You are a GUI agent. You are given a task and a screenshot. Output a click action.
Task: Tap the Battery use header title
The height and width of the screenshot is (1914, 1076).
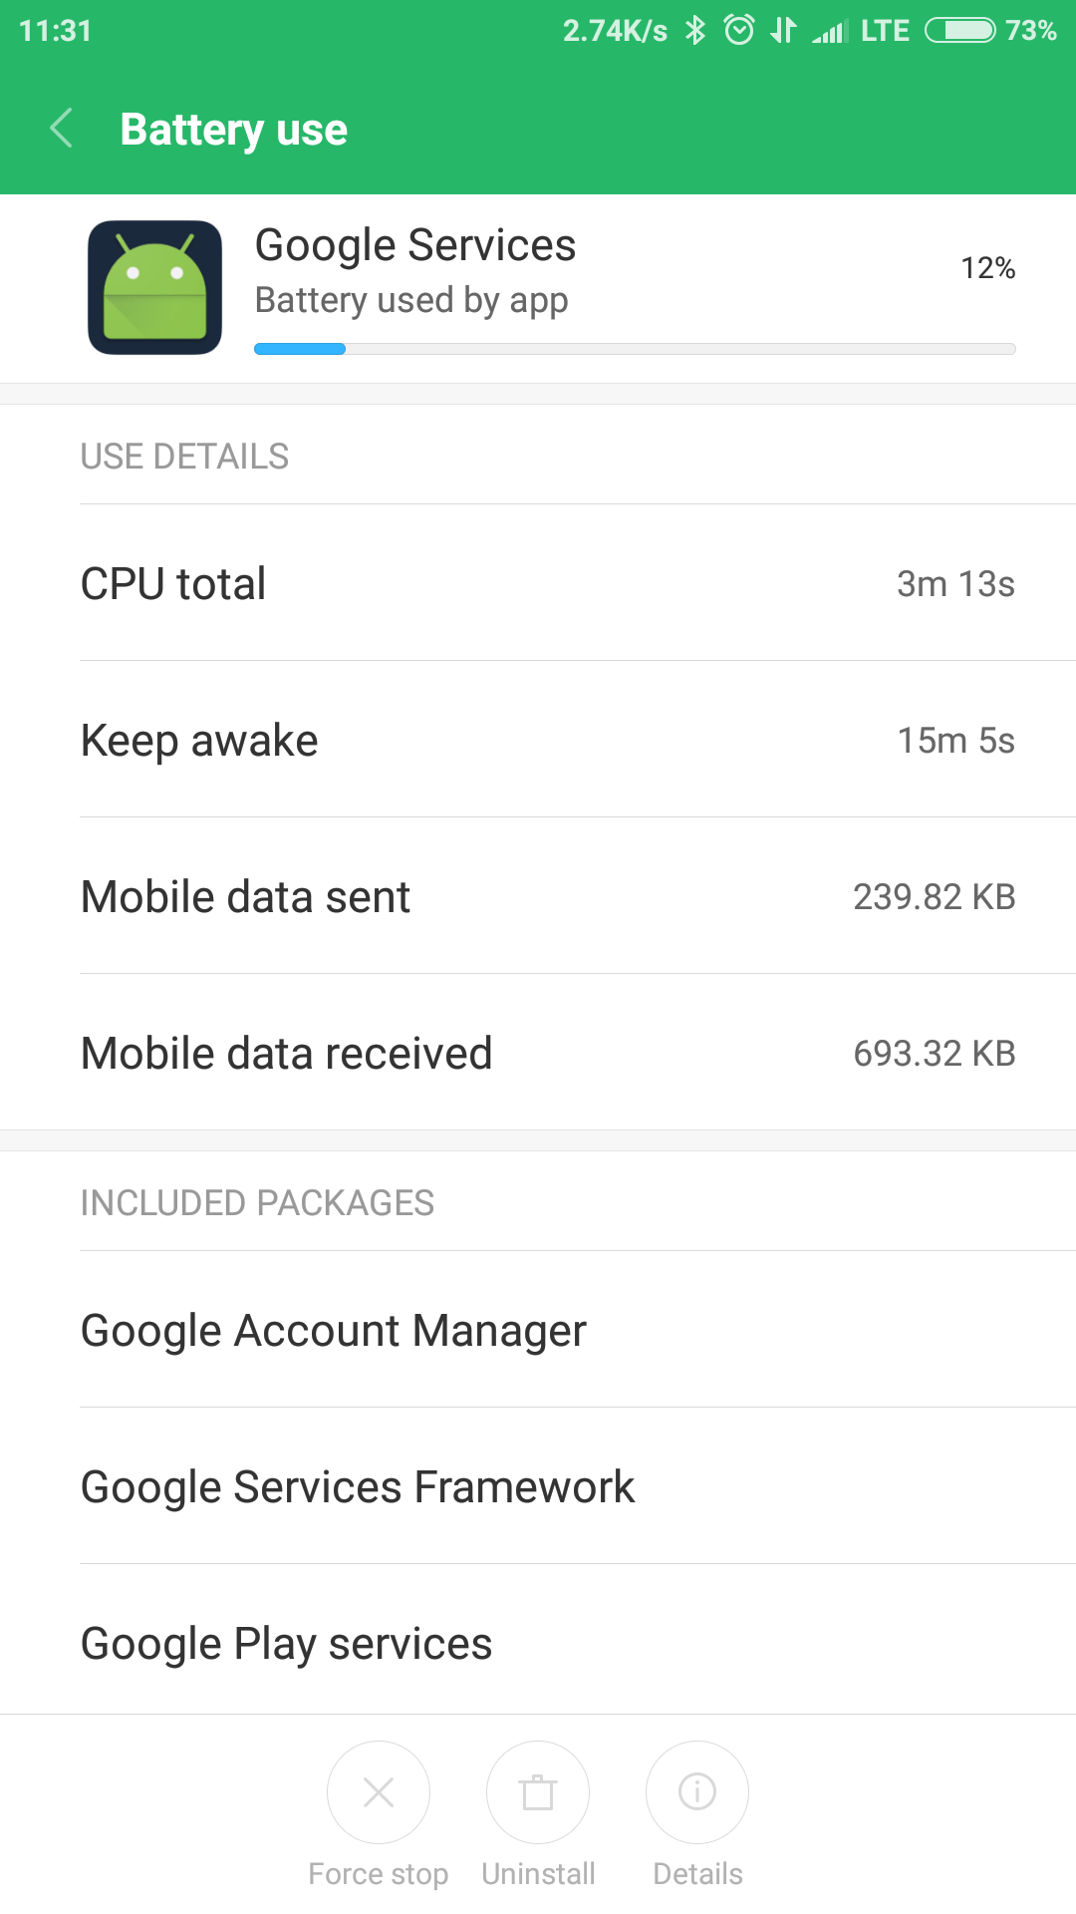(234, 130)
